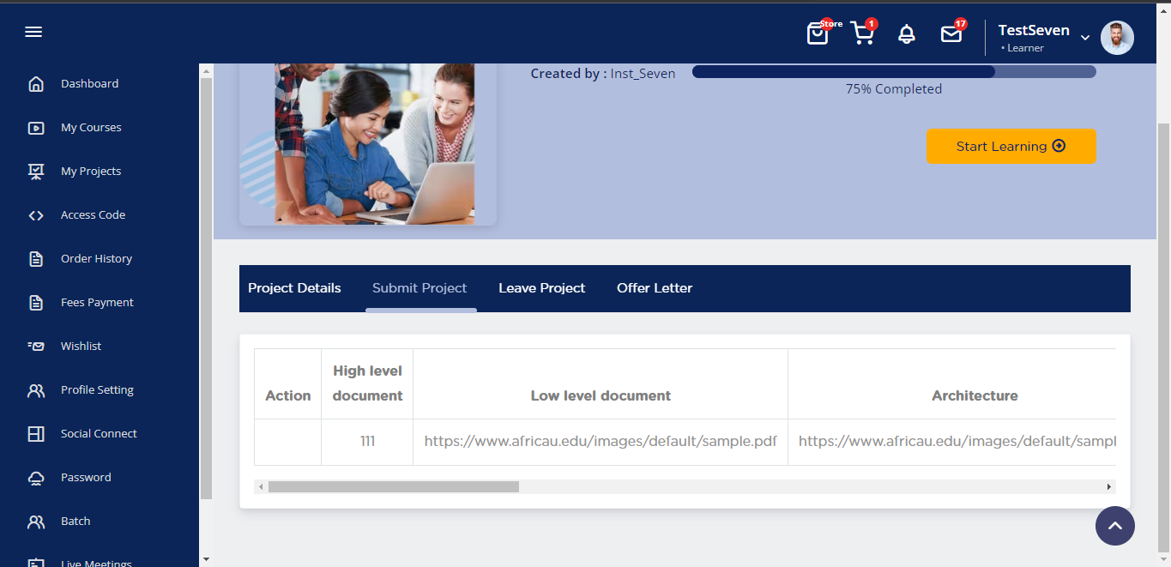Switch to Project Details tab
1171x567 pixels.
(294, 288)
